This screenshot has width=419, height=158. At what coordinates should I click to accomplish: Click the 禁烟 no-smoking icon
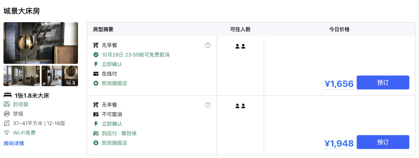coord(7,114)
